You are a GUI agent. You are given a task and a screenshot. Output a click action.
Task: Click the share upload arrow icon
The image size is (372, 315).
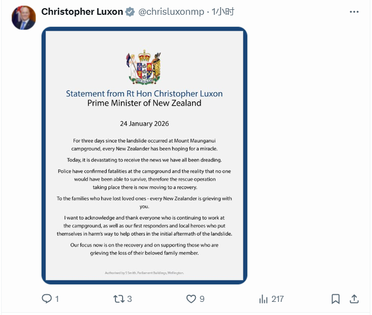coord(354,299)
